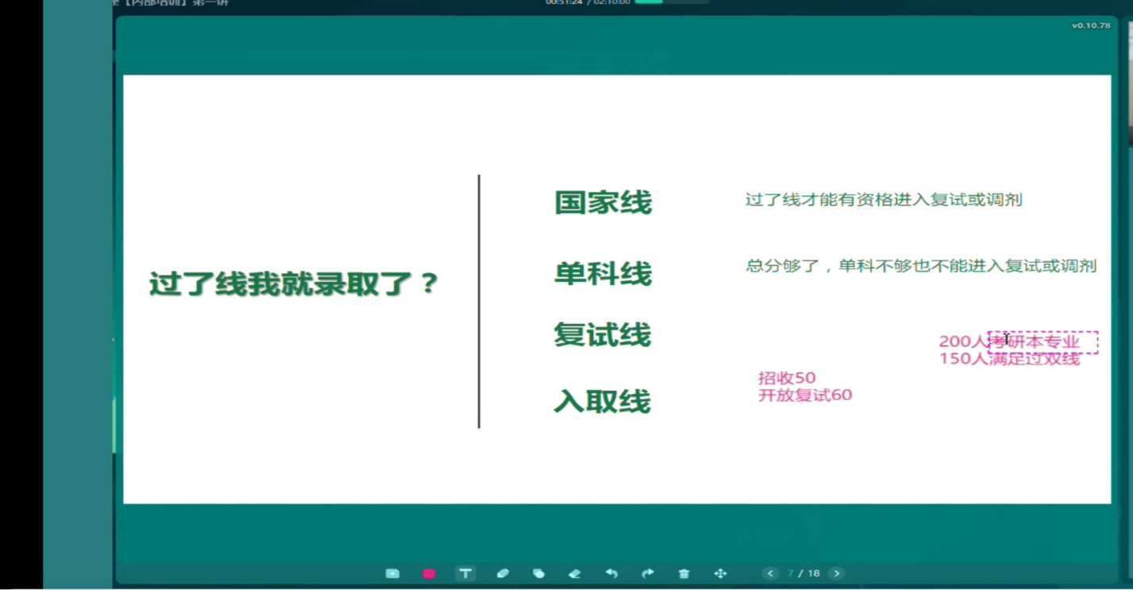Screen dimensions: 1133x590
Task: Advance to the next slide
Action: tap(836, 573)
